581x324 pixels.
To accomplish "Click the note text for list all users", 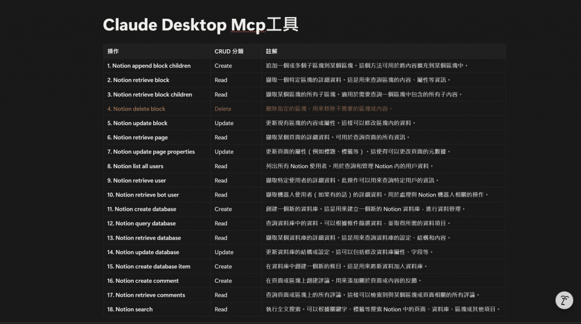I will pos(350,166).
